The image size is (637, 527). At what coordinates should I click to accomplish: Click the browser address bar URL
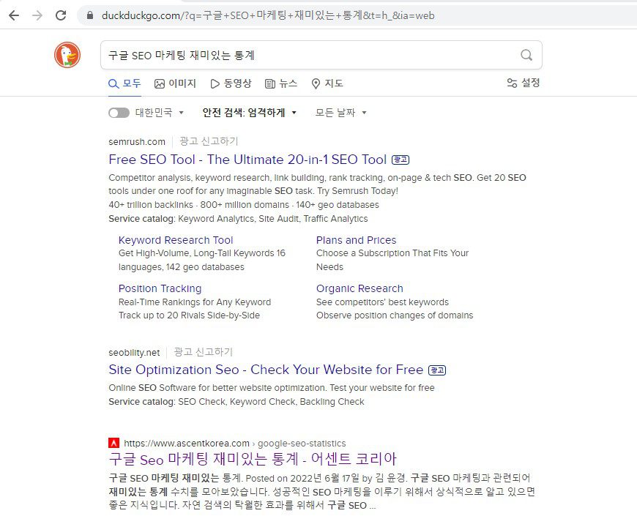(x=268, y=15)
